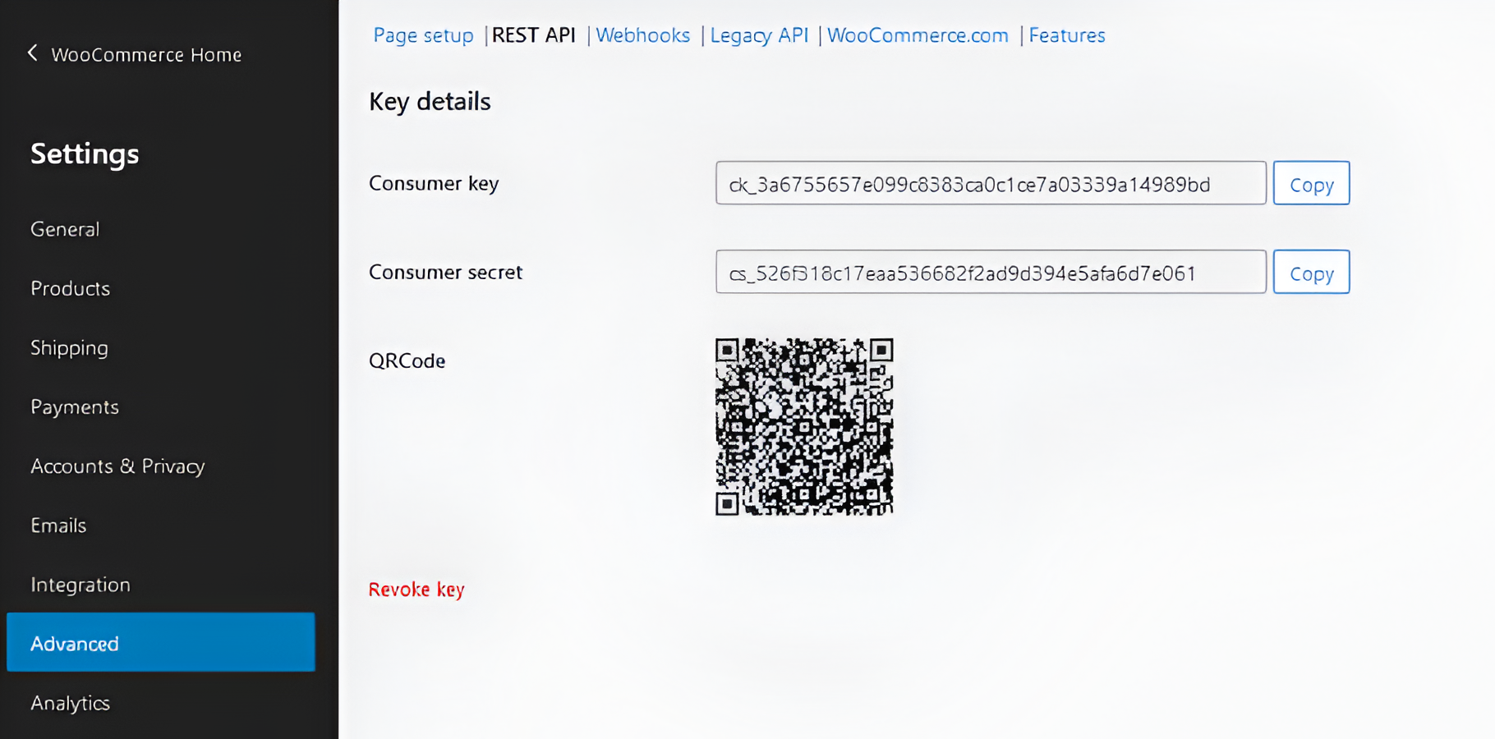The image size is (1495, 739).
Task: Click the Revoke key link
Action: (x=416, y=590)
